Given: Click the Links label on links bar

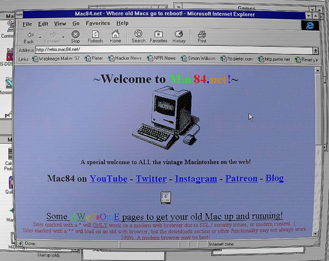Looking at the screenshot, I should pos(23,59).
